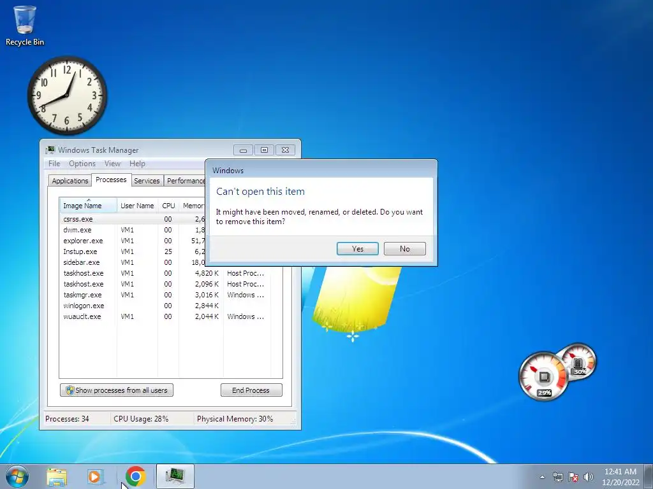This screenshot has width=653, height=489.
Task: Open Windows Explorer from taskbar
Action: [x=57, y=476]
